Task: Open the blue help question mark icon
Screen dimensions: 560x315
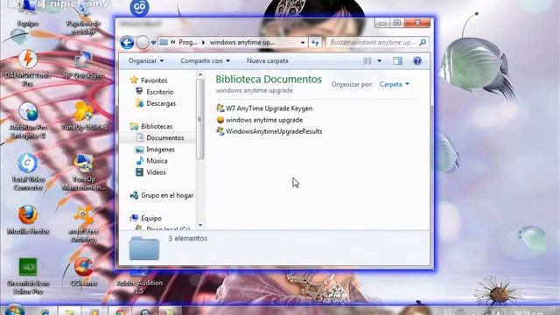Action: coord(416,60)
